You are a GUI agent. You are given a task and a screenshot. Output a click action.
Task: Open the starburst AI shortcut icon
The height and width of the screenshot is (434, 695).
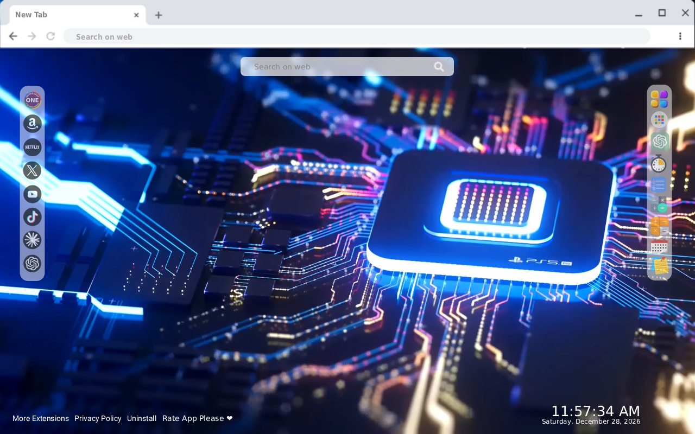click(x=33, y=240)
